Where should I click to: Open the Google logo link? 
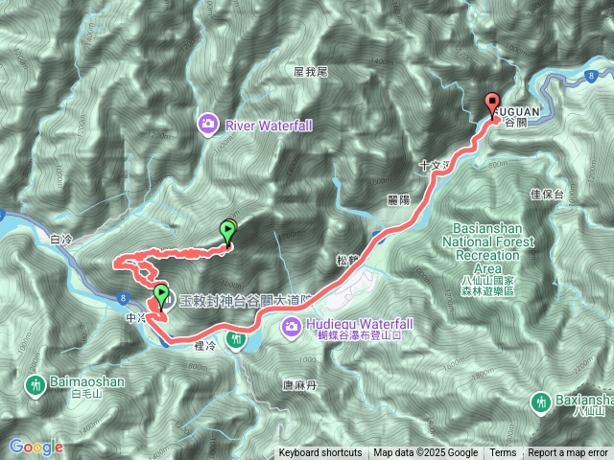click(x=35, y=447)
